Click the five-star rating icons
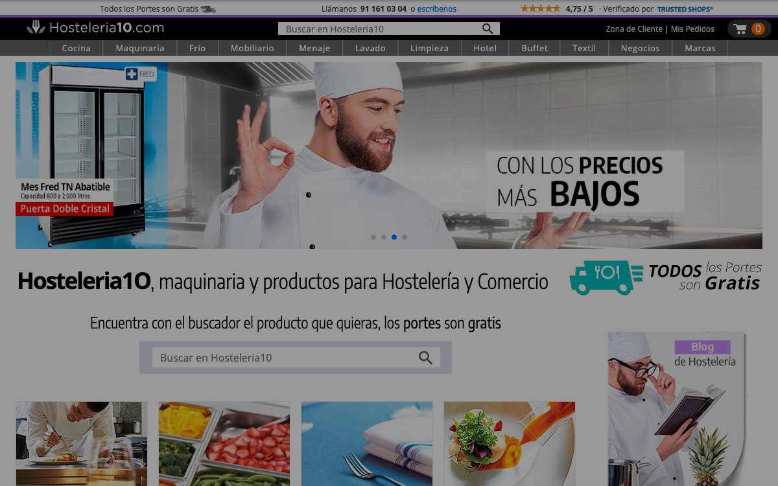The width and height of the screenshot is (778, 486). point(540,8)
